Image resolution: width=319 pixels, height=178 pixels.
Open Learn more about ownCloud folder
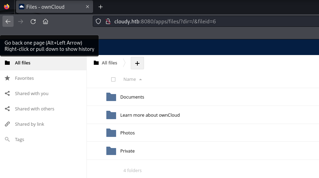150,115
